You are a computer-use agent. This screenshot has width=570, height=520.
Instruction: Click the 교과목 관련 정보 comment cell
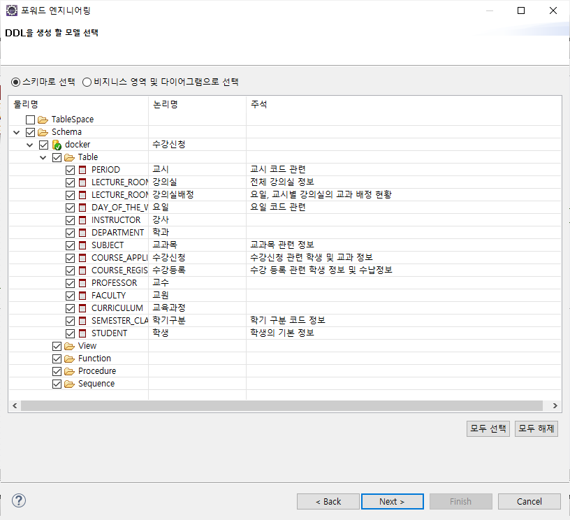[x=282, y=245]
